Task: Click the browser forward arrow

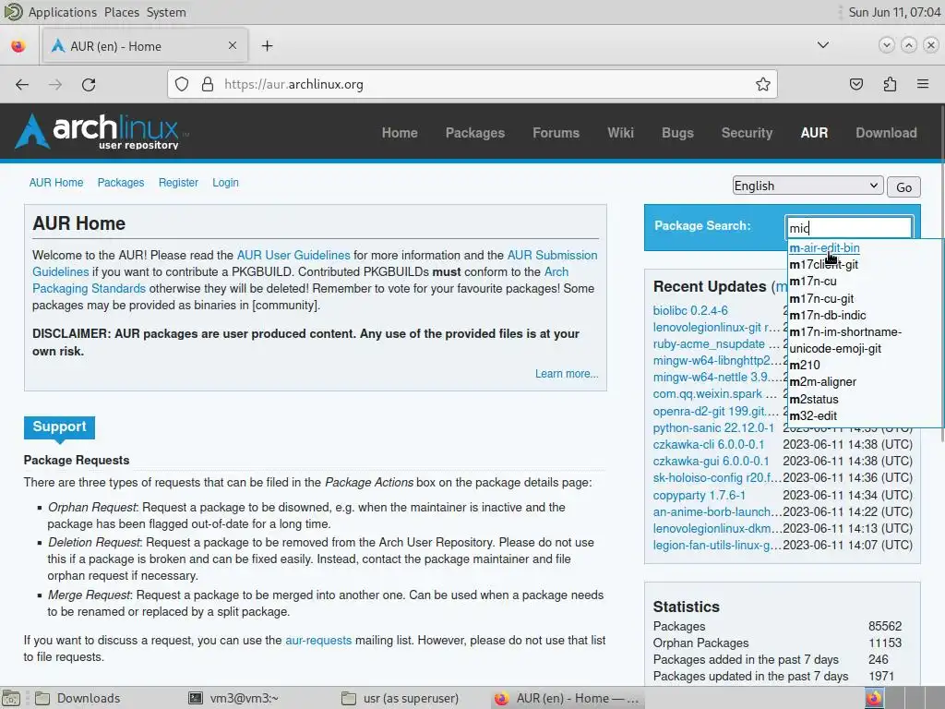Action: coord(55,84)
